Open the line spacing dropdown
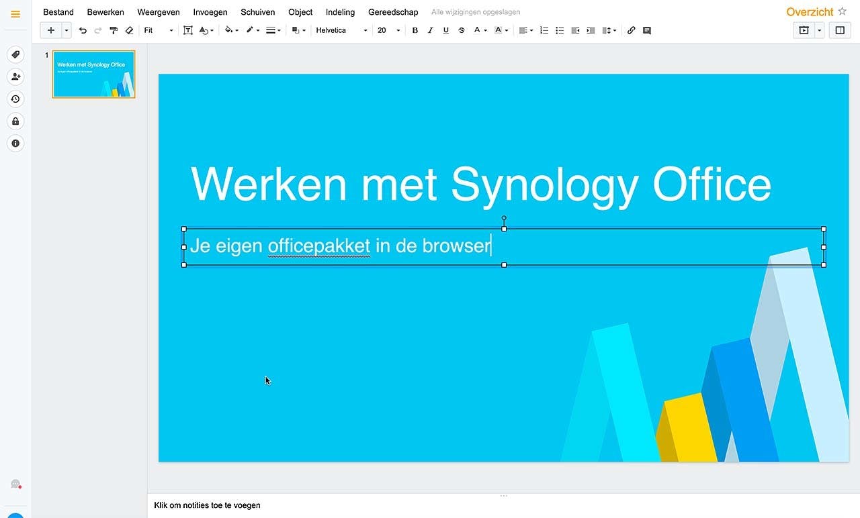 [609, 30]
